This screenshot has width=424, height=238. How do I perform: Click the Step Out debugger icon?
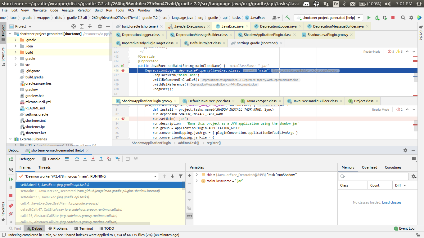click(101, 159)
